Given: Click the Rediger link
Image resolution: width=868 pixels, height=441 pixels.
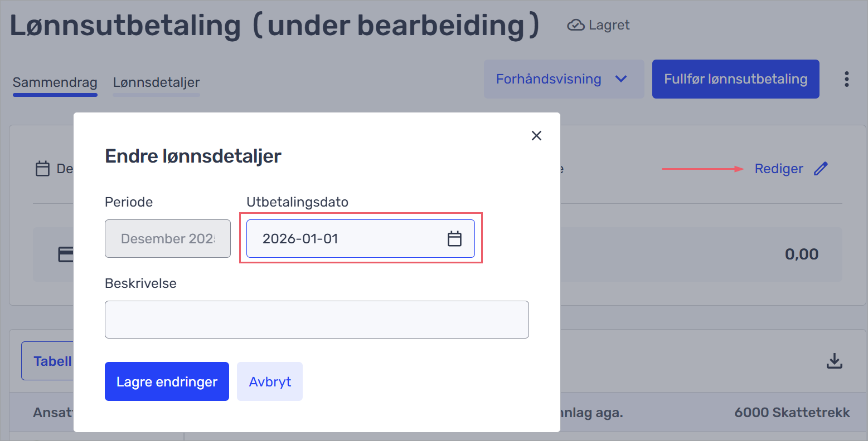Looking at the screenshot, I should [778, 169].
